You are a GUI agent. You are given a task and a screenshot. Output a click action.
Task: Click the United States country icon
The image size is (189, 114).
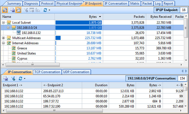click(x=14, y=53)
